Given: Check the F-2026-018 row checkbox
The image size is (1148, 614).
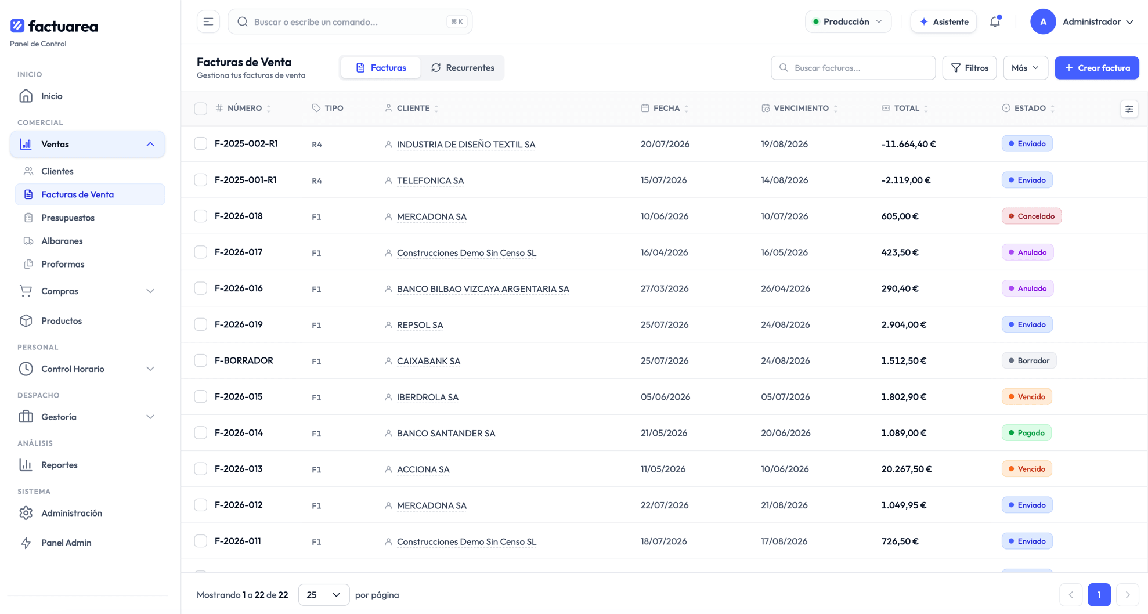Looking at the screenshot, I should click(x=201, y=216).
